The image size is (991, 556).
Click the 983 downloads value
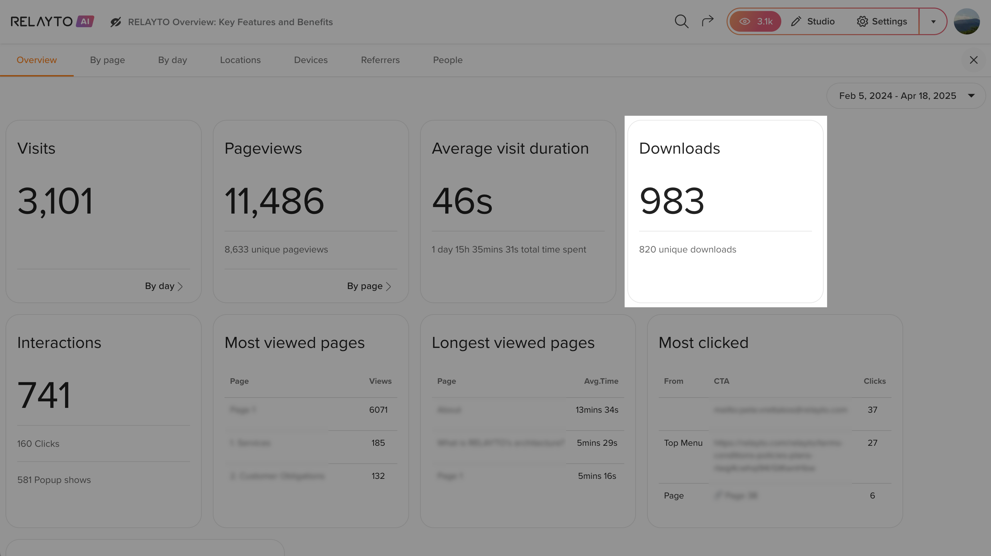(672, 201)
